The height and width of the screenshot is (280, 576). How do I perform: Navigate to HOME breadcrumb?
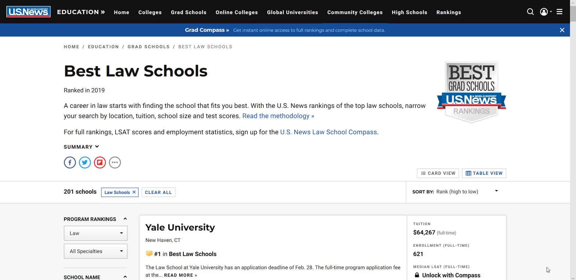point(71,47)
